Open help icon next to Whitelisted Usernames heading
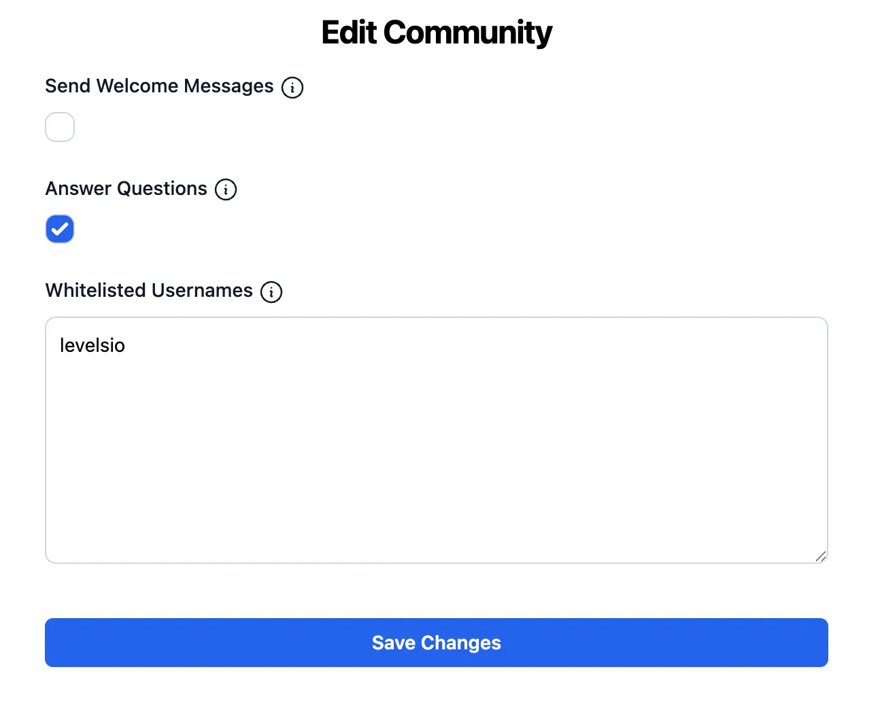The width and height of the screenshot is (880, 701). click(x=271, y=291)
